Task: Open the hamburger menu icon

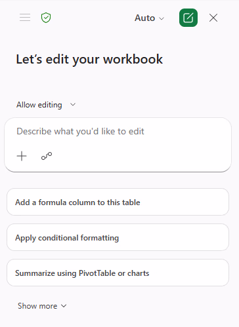Action: [x=25, y=18]
